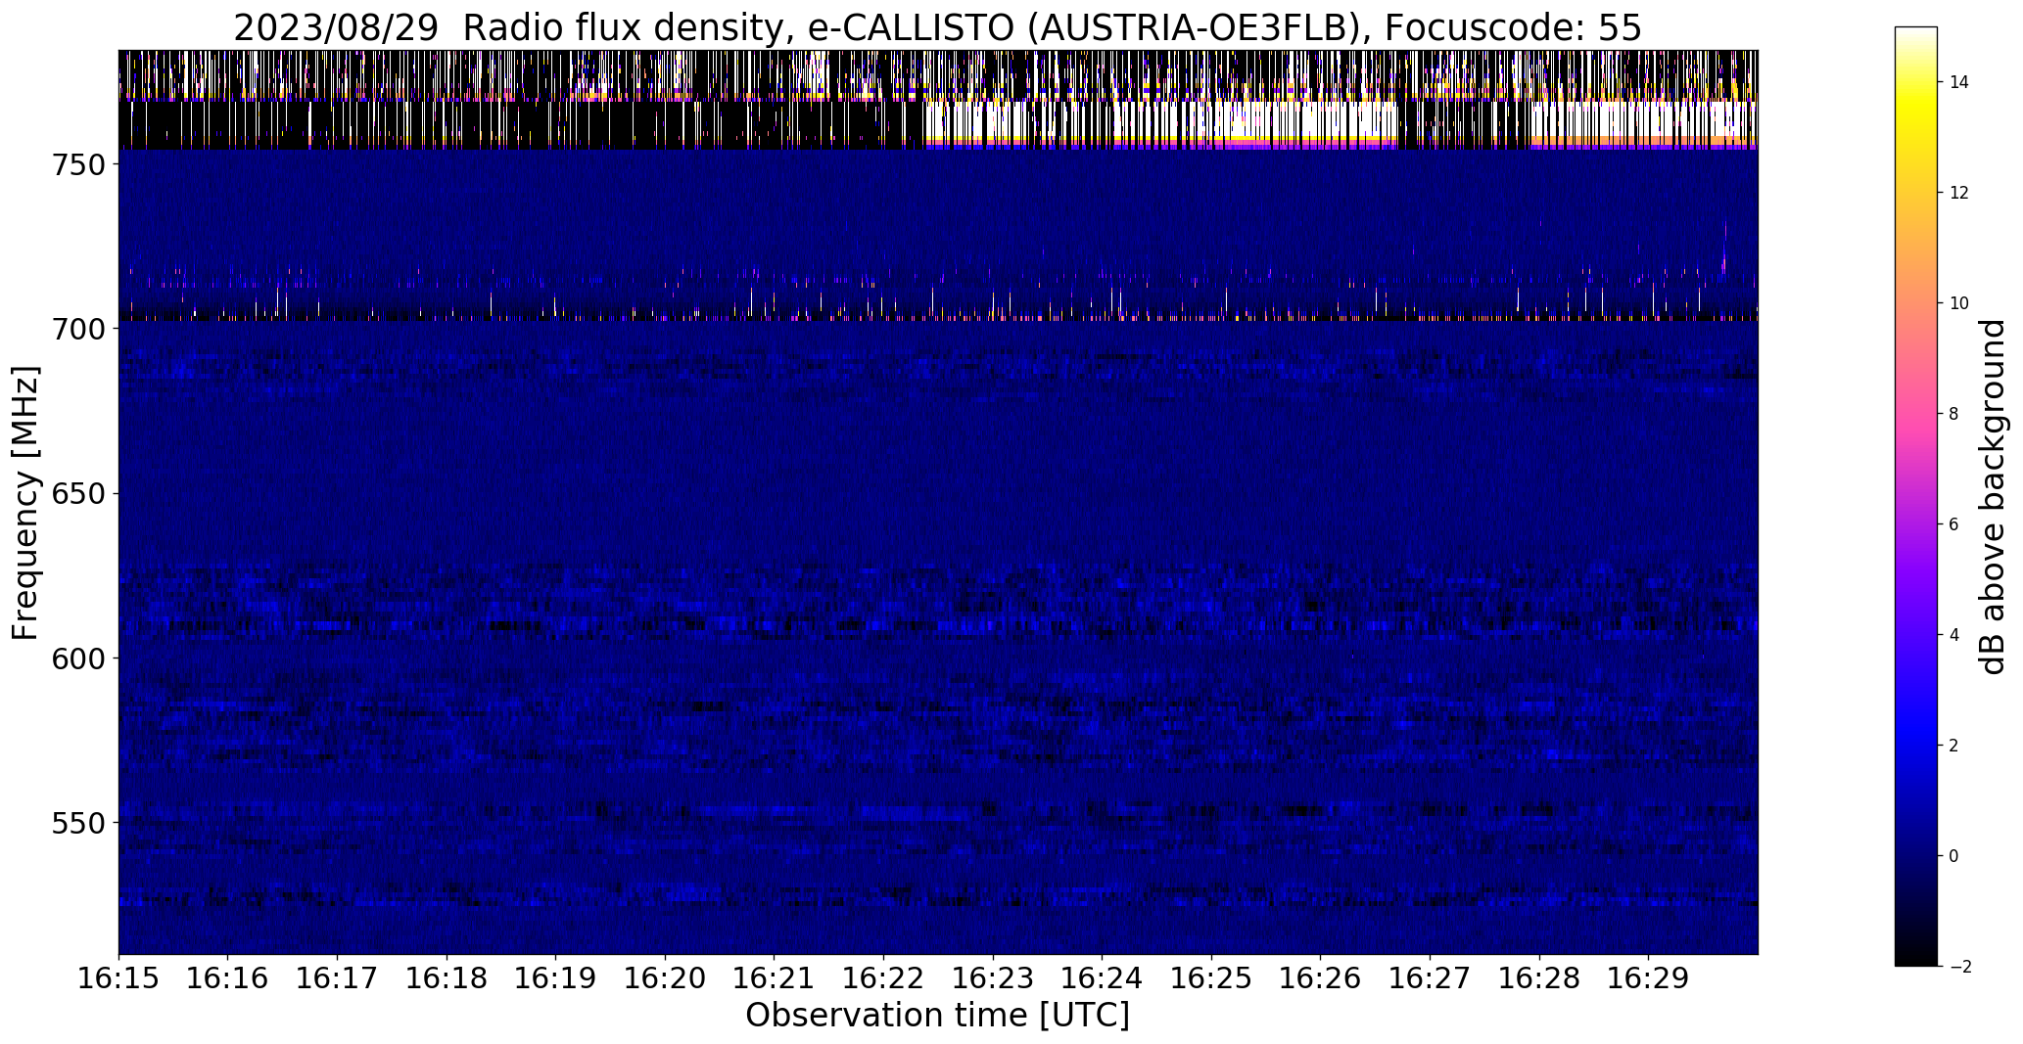Select the '16:22' time axis label
This screenshot has height=1044, width=2023.
click(883, 978)
